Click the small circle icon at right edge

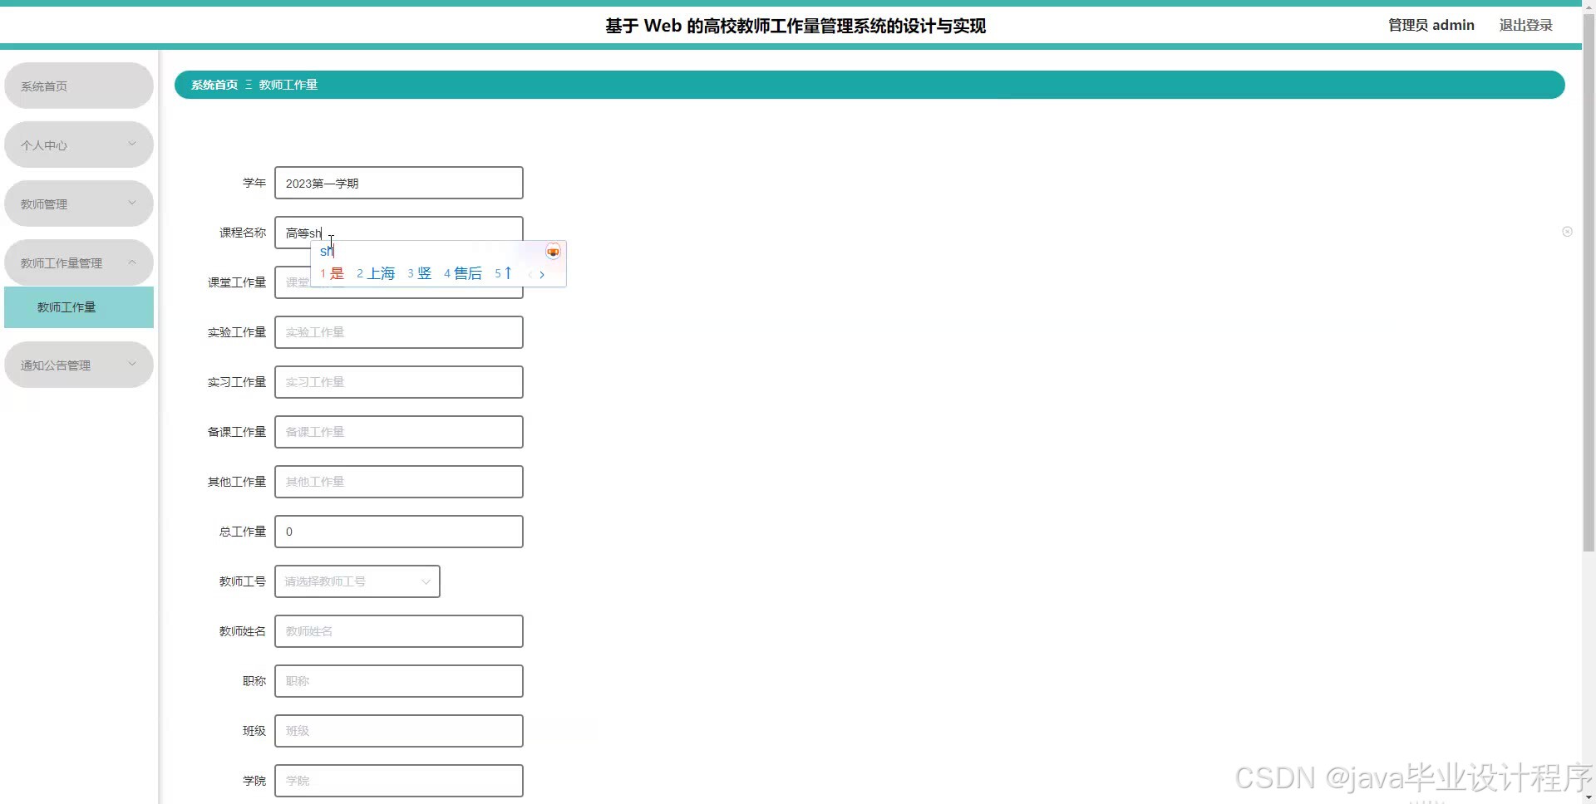pyautogui.click(x=1567, y=232)
